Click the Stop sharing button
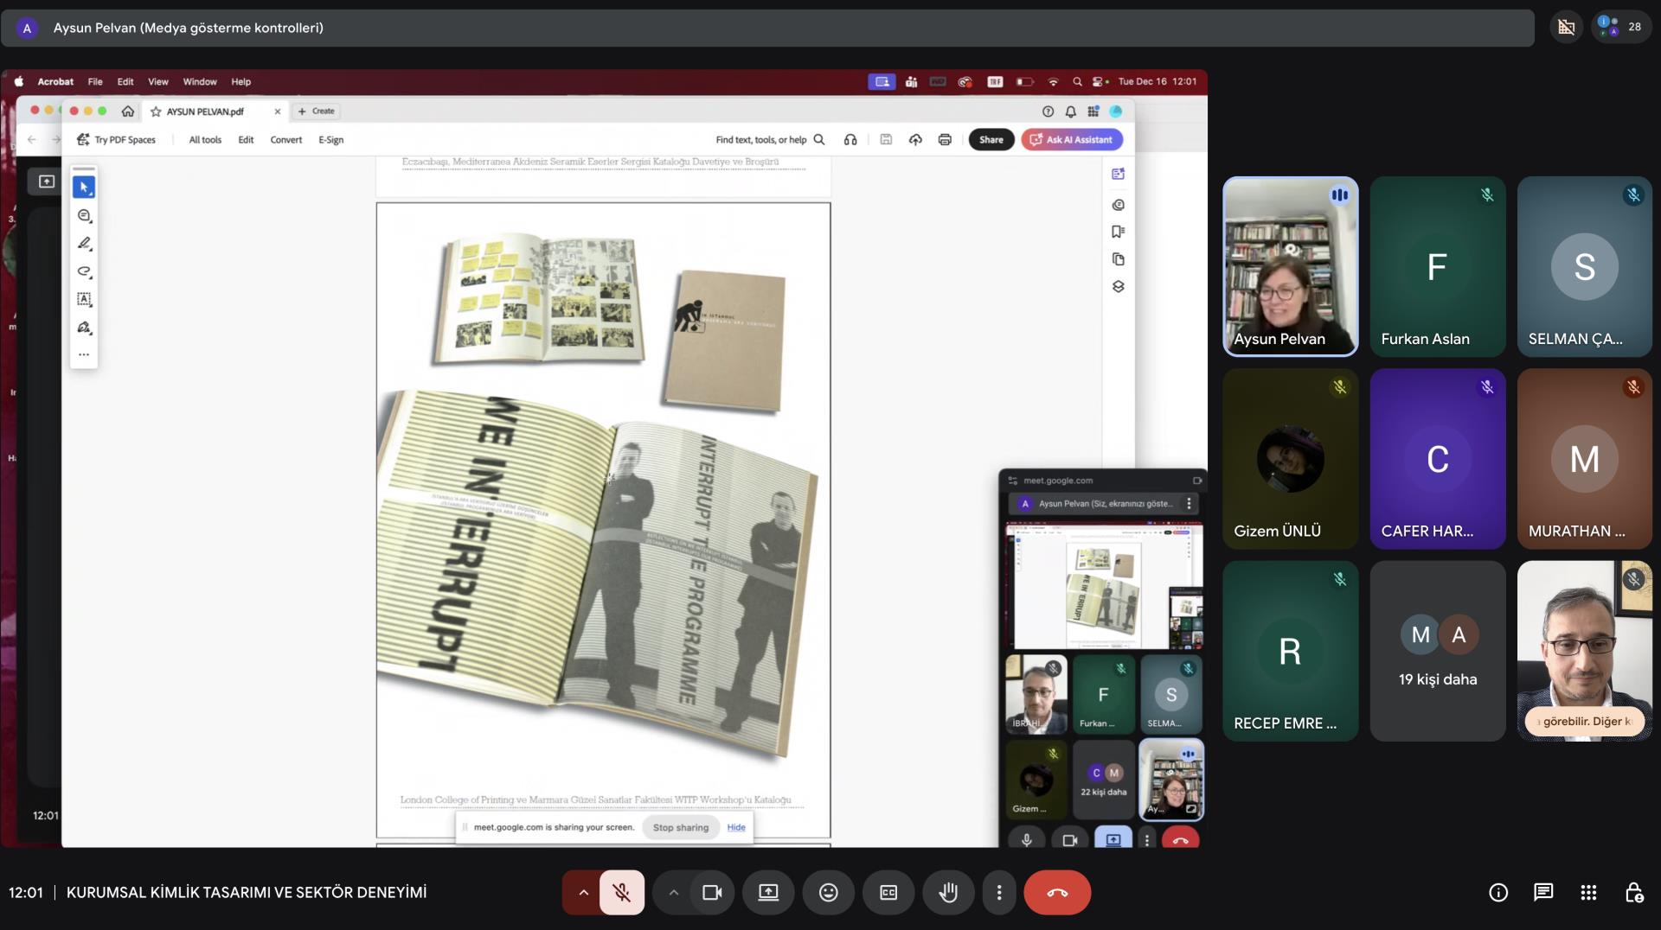1661x930 pixels. tap(680, 827)
